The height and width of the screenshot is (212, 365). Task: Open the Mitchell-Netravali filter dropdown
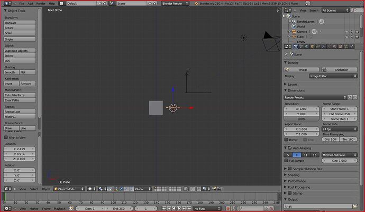[340, 155]
